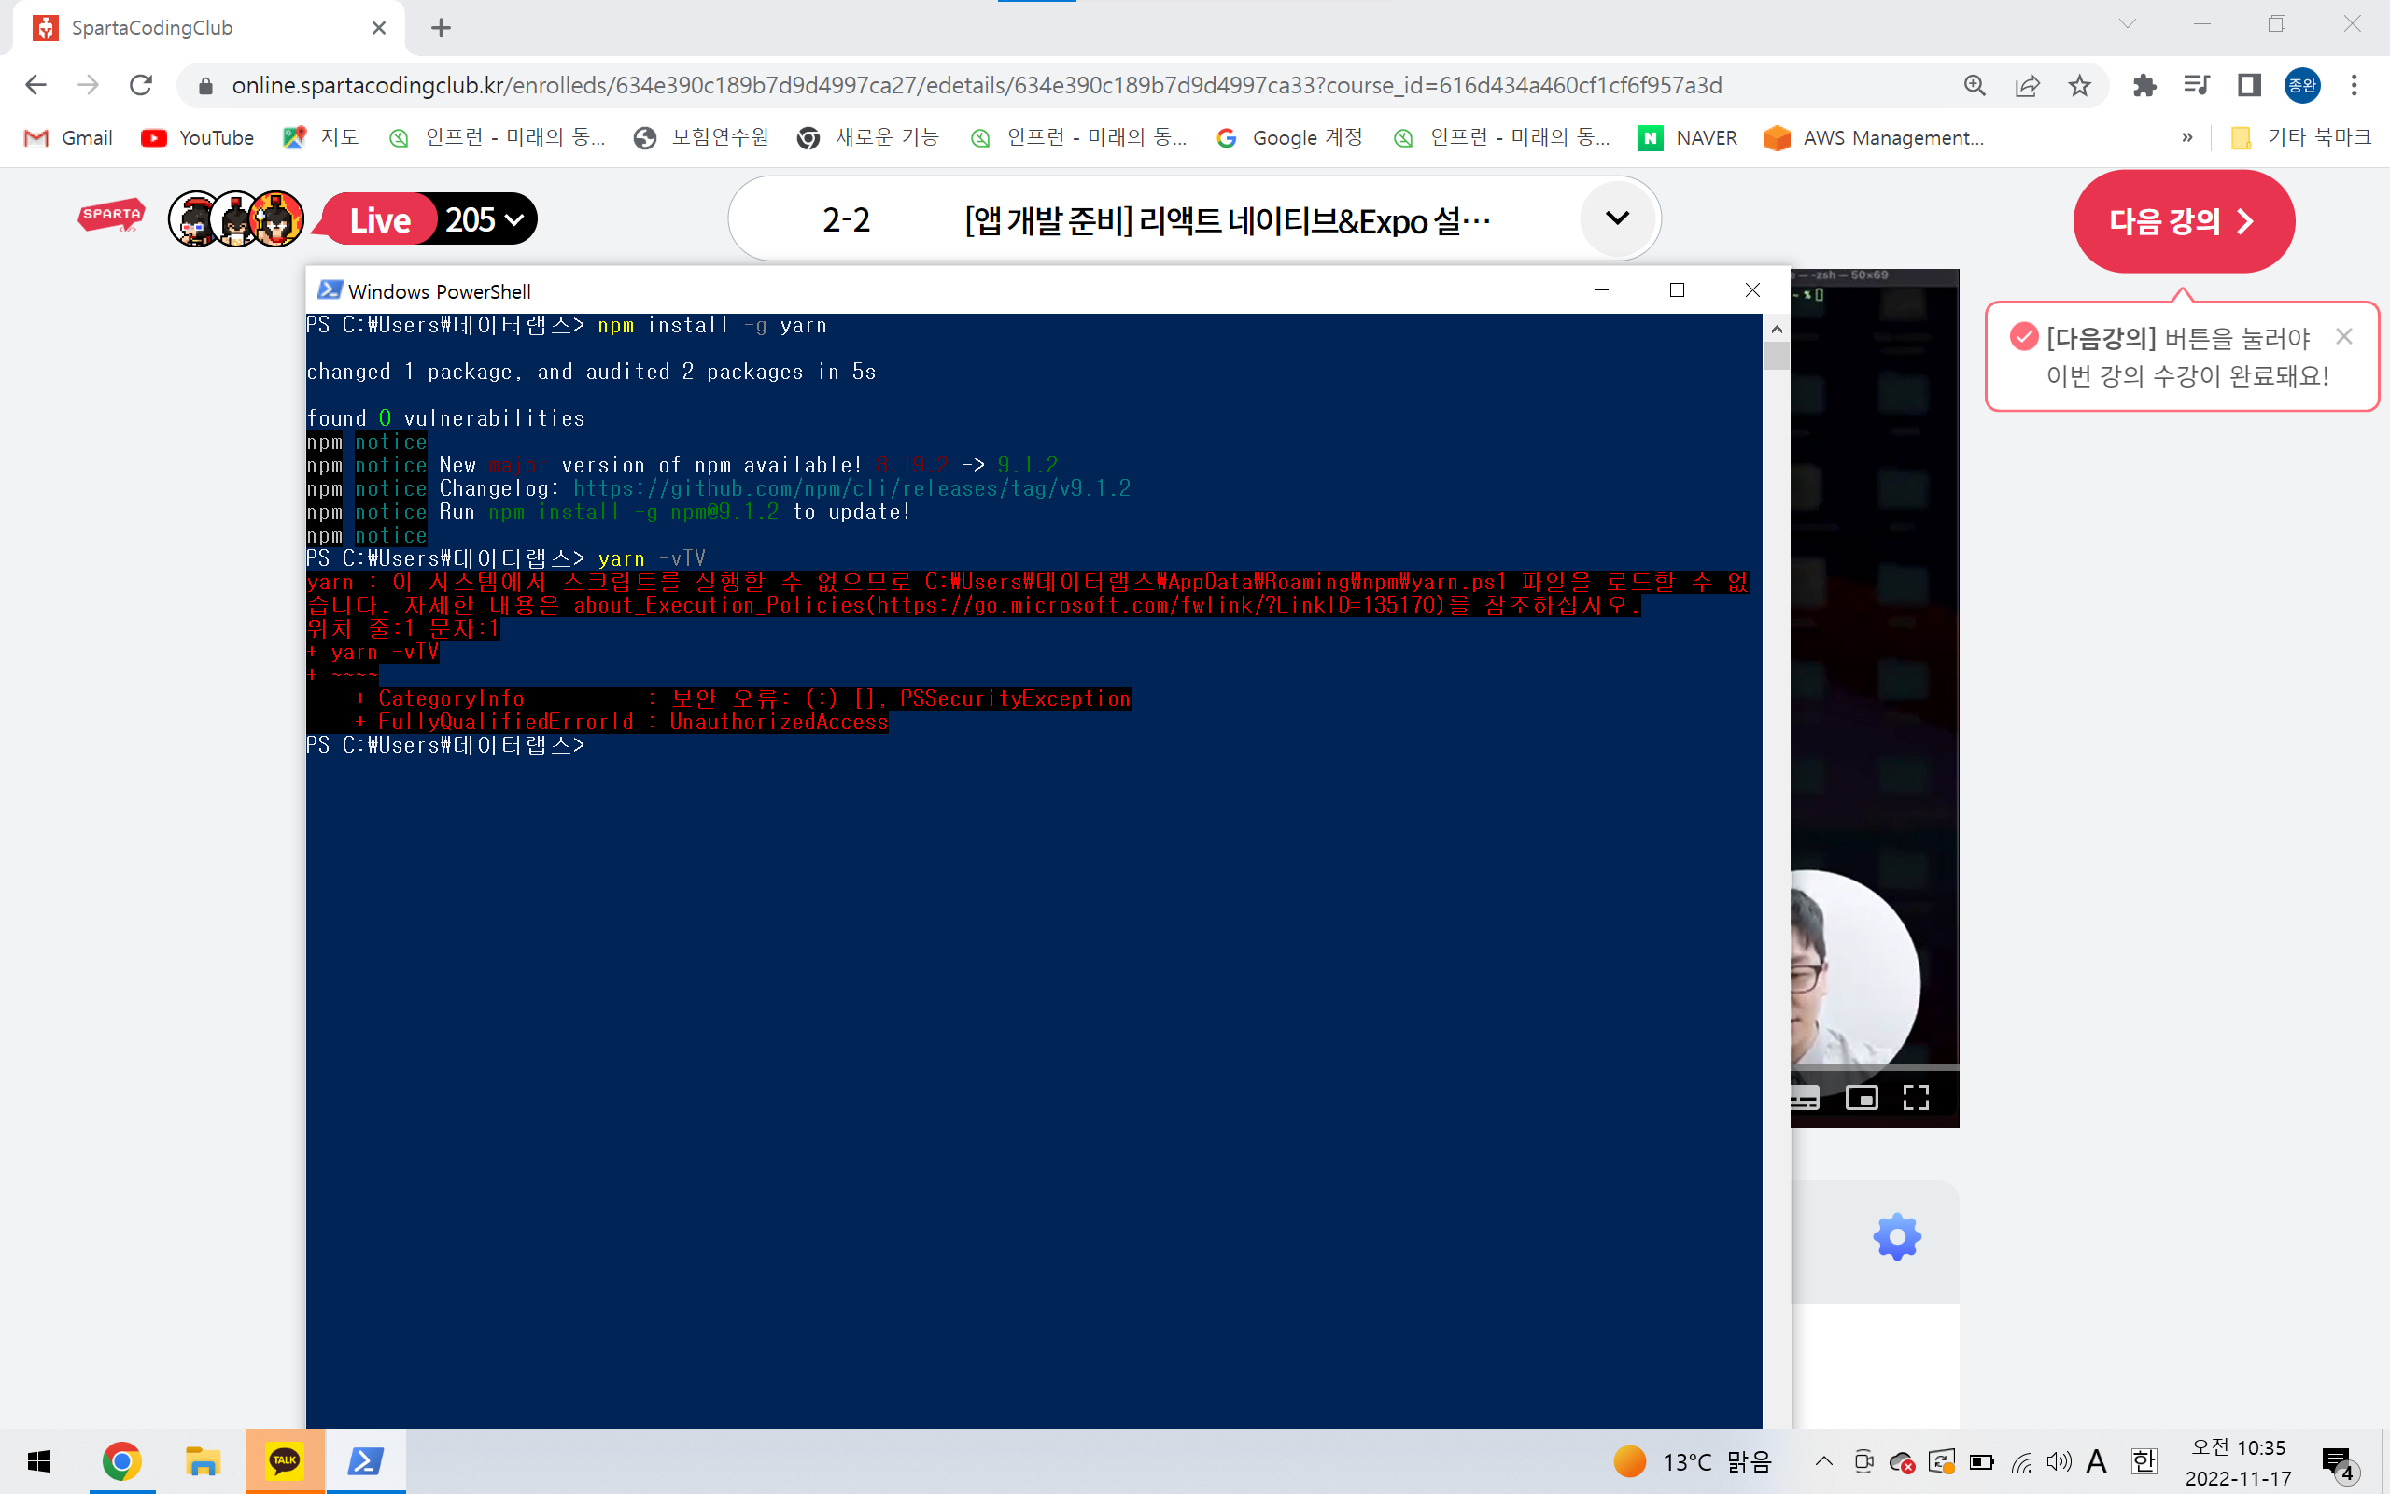The image size is (2390, 1494).
Task: Open the YouTube bookmark
Action: pyautogui.click(x=198, y=137)
